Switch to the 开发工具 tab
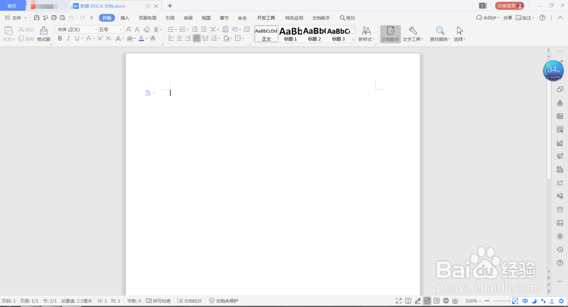The image size is (568, 307). (x=266, y=18)
